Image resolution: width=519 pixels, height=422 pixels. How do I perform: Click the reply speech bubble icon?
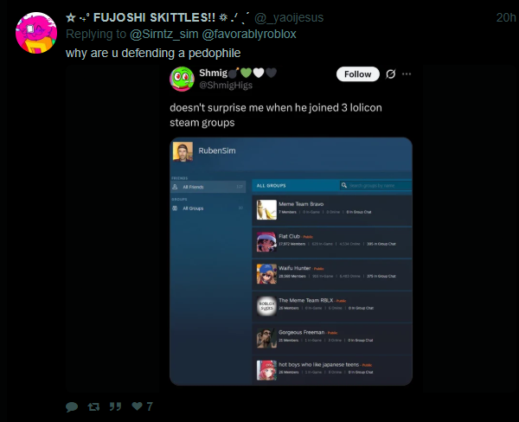[x=72, y=406]
